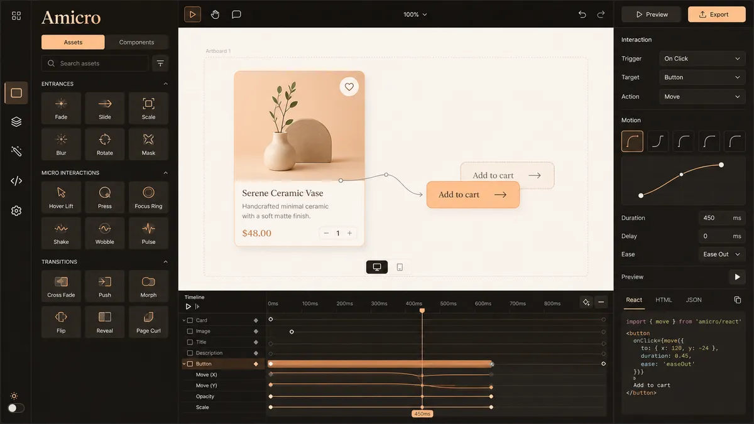Switch to the Components tab
The width and height of the screenshot is (754, 424).
[136, 42]
